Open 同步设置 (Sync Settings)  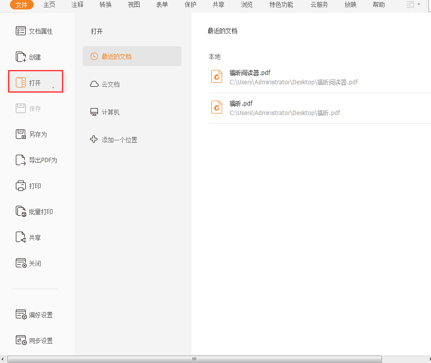click(34, 340)
